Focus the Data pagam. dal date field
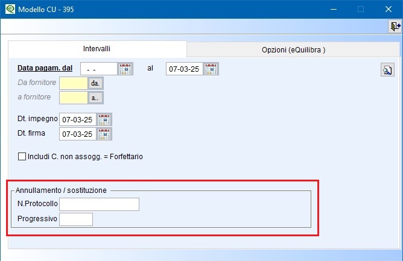Image resolution: width=403 pixels, height=261 pixels. tap(98, 69)
